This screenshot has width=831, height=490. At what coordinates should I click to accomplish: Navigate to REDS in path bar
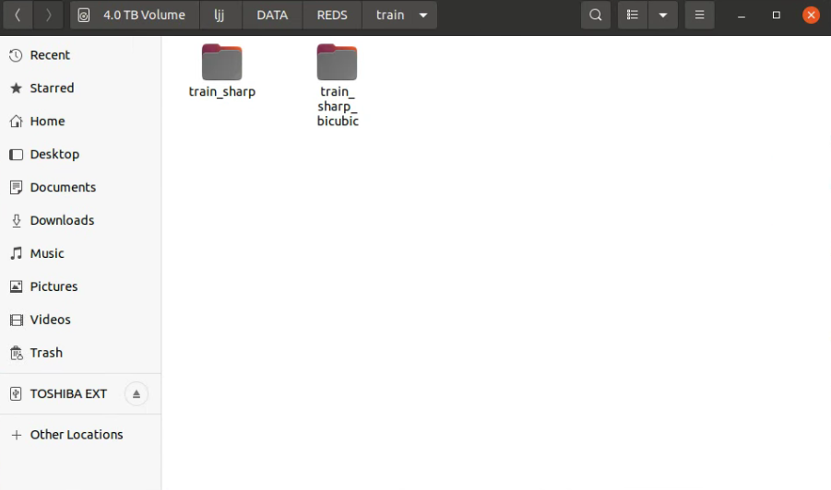[x=332, y=15]
